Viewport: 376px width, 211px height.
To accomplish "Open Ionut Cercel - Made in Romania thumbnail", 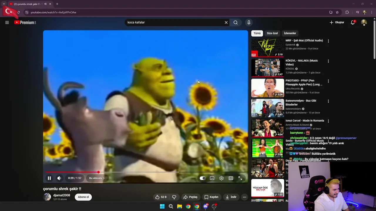I will pos(268,128).
